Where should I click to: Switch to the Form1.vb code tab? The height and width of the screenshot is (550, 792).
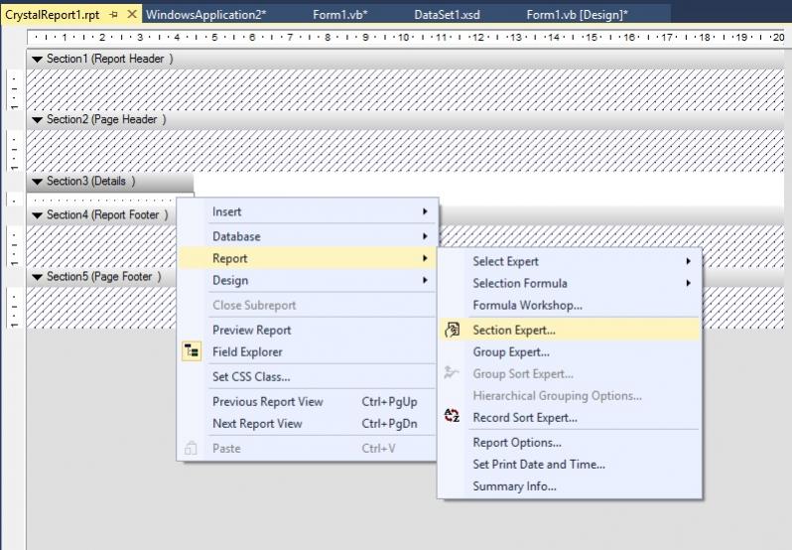tap(340, 15)
